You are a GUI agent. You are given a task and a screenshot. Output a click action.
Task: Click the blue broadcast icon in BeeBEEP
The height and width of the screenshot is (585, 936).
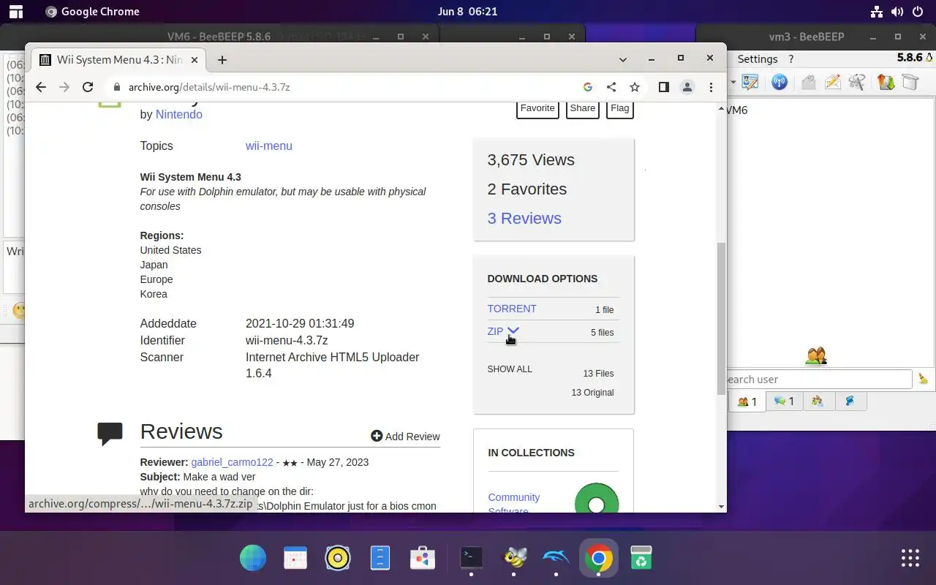coord(780,83)
